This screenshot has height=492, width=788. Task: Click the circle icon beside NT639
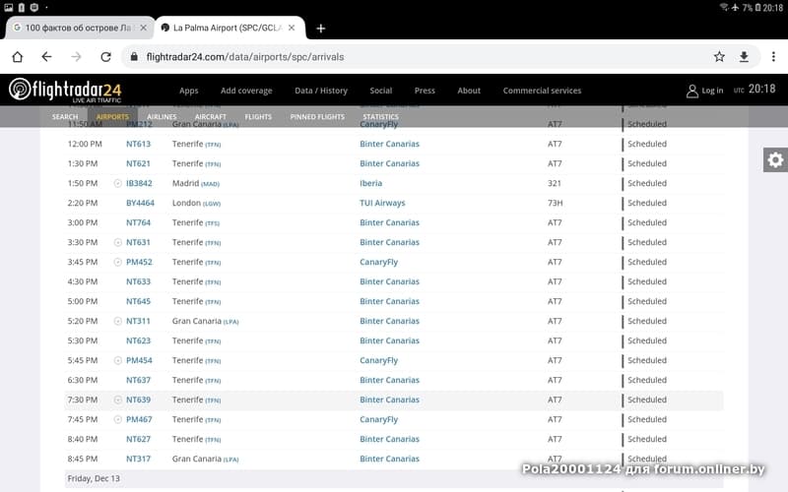point(117,400)
